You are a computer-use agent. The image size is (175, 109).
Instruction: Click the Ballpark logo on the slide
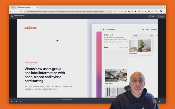[x=30, y=28]
